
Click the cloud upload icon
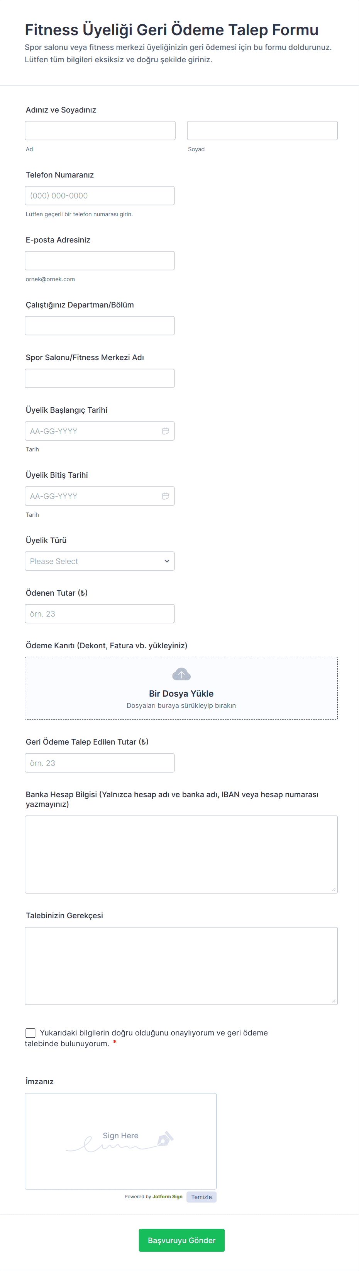click(181, 674)
